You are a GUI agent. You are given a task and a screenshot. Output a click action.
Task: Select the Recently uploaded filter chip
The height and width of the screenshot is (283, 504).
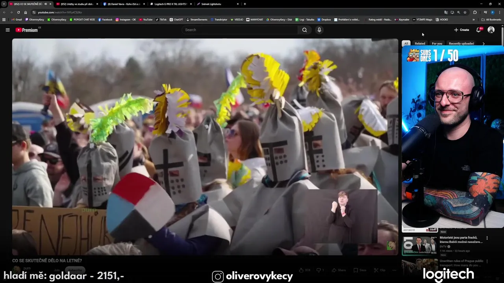pyautogui.click(x=461, y=43)
